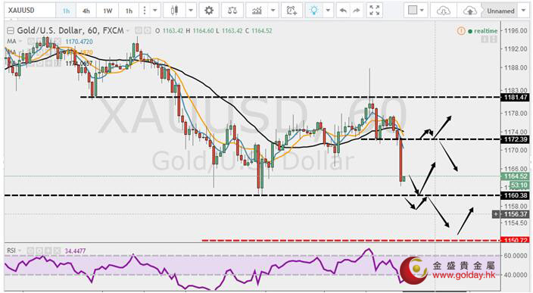The width and height of the screenshot is (533, 293).
Task: Click the 1196.00 price axis label
Action: coord(516,30)
